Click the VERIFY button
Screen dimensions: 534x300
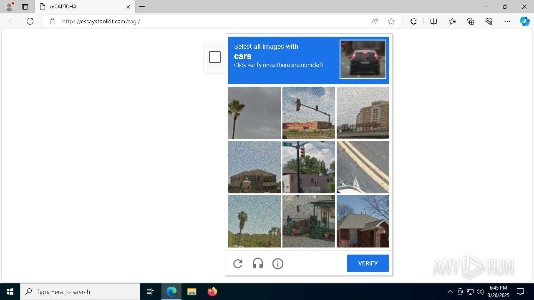(x=368, y=263)
